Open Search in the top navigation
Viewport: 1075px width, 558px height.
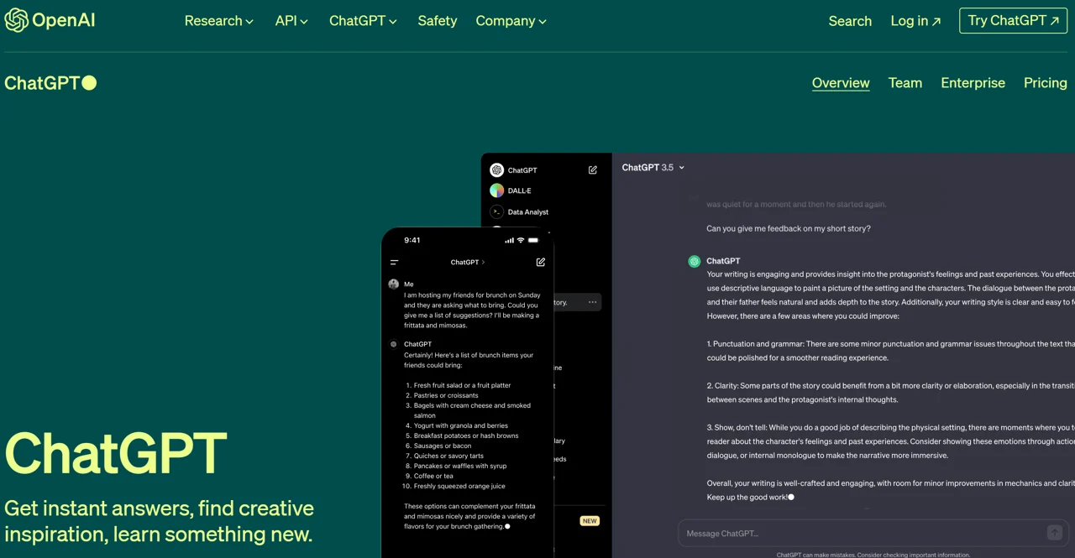850,21
